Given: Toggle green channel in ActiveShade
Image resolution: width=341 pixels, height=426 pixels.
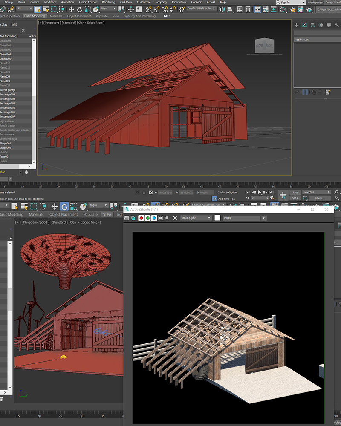Looking at the screenshot, I should pyautogui.click(x=147, y=218).
